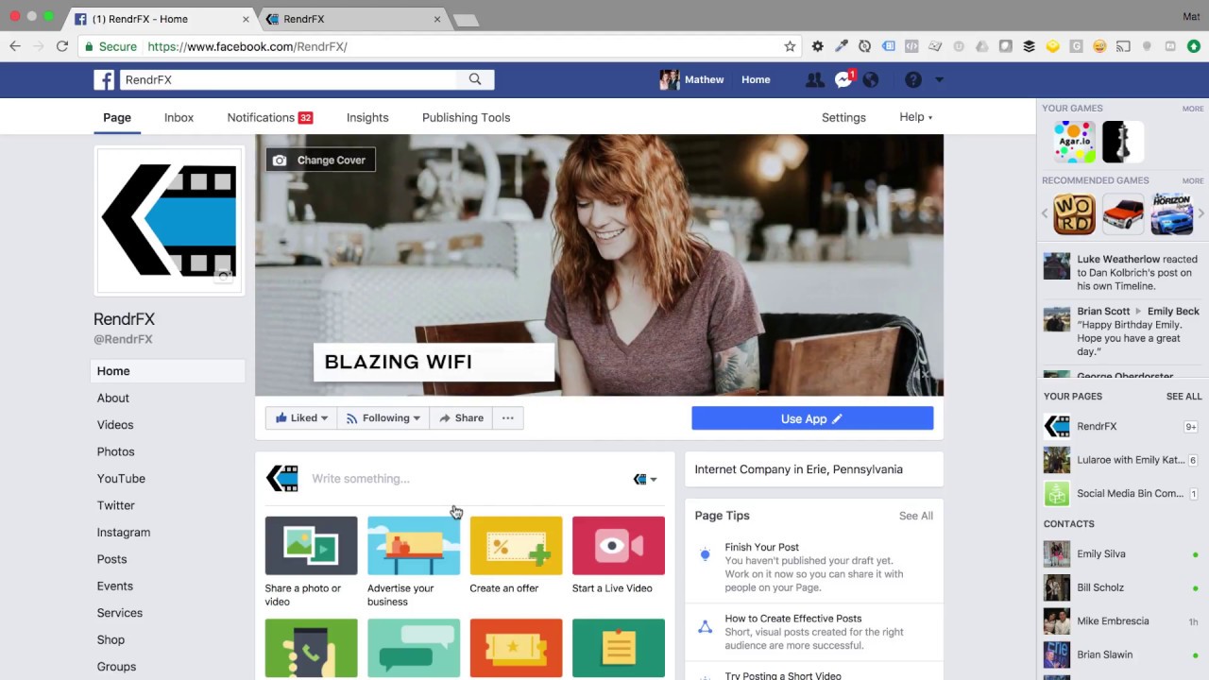Open the Quick Help question mark icon
Image resolution: width=1209 pixels, height=680 pixels.
[912, 80]
